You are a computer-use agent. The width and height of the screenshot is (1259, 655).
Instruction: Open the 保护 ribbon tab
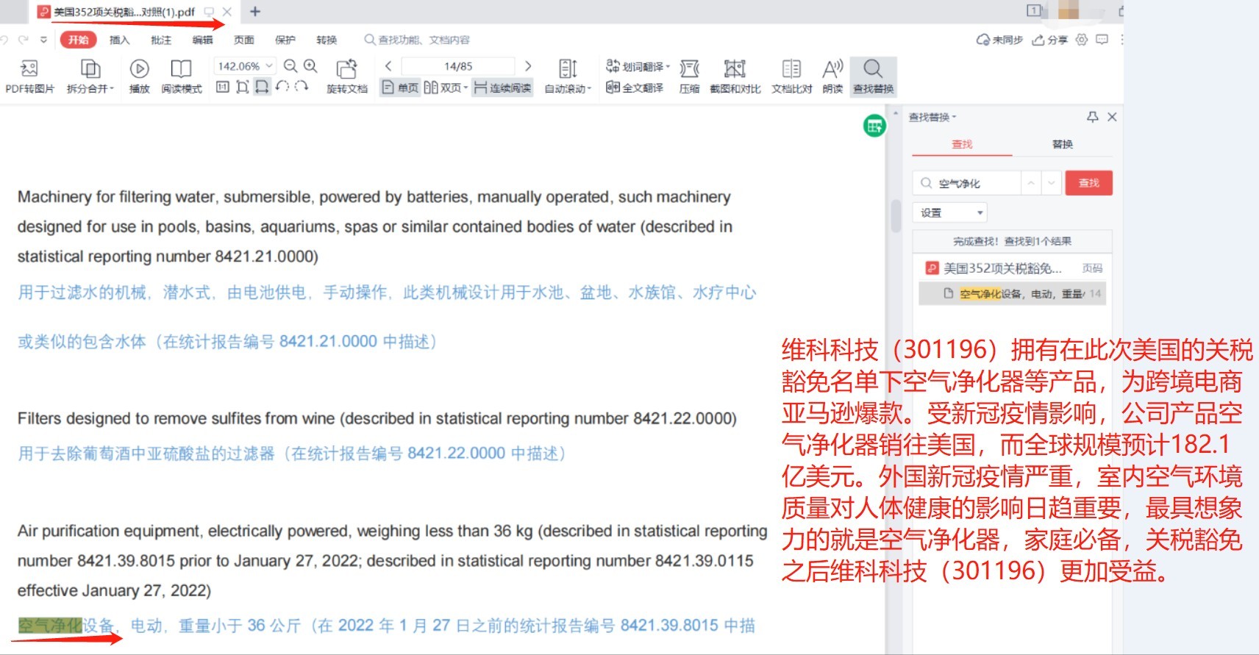click(285, 40)
